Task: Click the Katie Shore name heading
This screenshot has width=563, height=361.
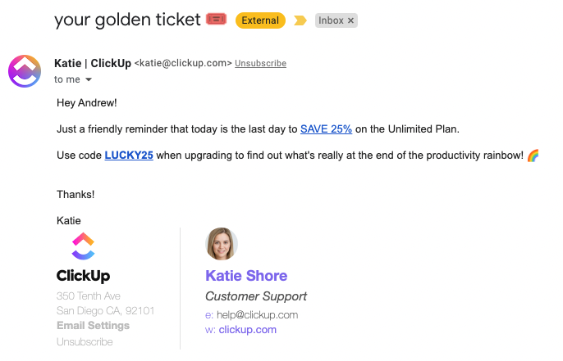Action: (246, 275)
